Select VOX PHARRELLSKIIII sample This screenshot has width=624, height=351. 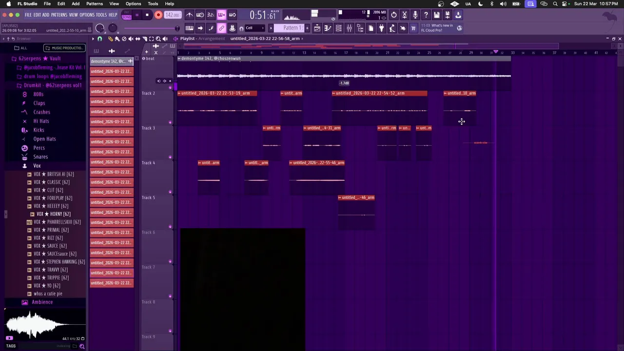coord(57,222)
